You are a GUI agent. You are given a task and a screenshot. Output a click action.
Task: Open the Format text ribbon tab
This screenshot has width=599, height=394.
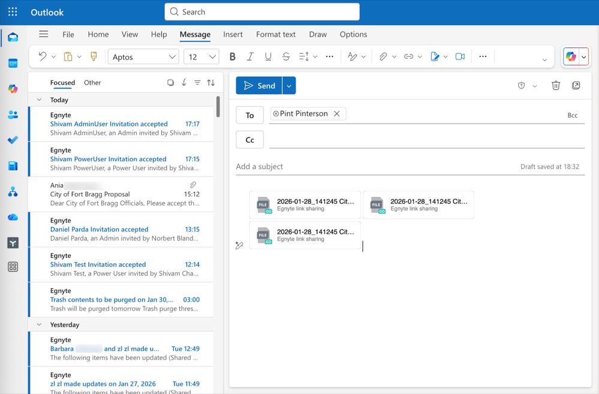tap(275, 34)
